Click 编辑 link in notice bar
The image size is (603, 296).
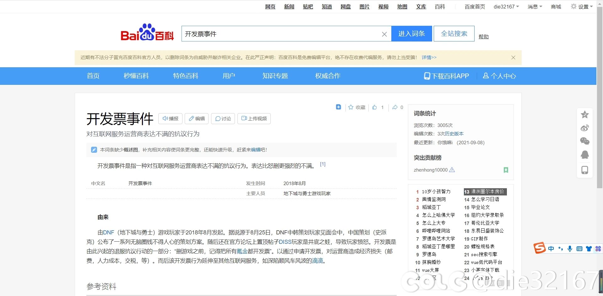[x=256, y=150]
